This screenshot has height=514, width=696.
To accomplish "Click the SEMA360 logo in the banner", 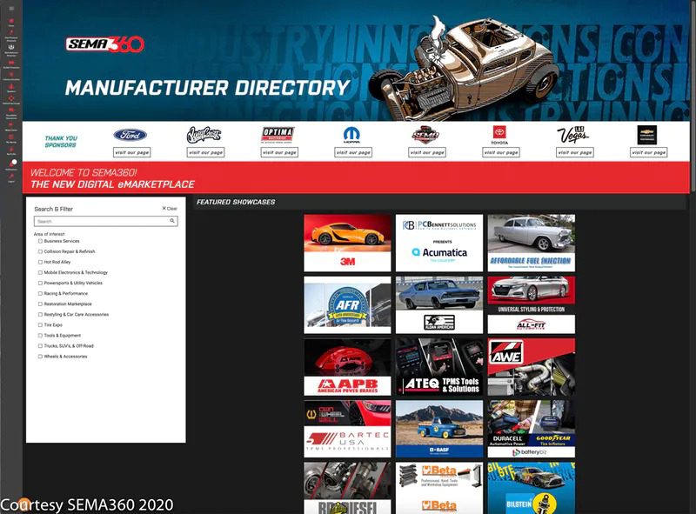I will click(105, 44).
